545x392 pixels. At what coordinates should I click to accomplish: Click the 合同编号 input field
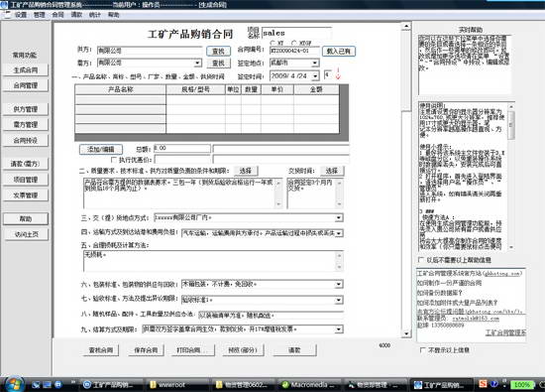coord(294,51)
